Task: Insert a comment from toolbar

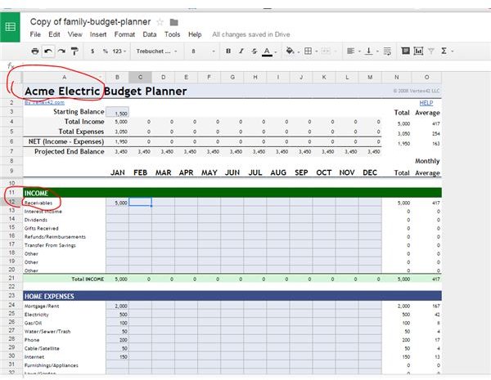Action: (x=405, y=51)
